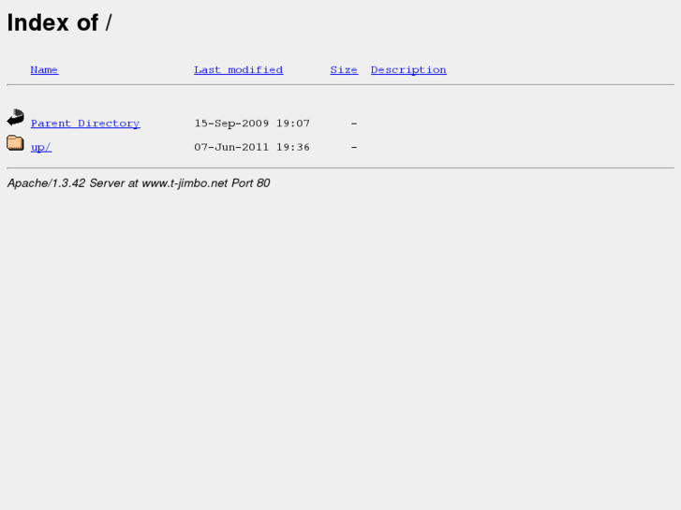This screenshot has height=510, width=681.
Task: Open the Parent Directory link
Action: [x=85, y=124]
